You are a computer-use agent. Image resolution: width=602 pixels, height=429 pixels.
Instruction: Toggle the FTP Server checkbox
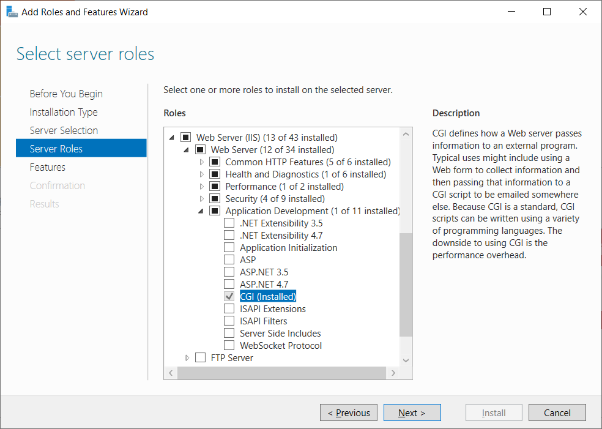[x=200, y=358]
